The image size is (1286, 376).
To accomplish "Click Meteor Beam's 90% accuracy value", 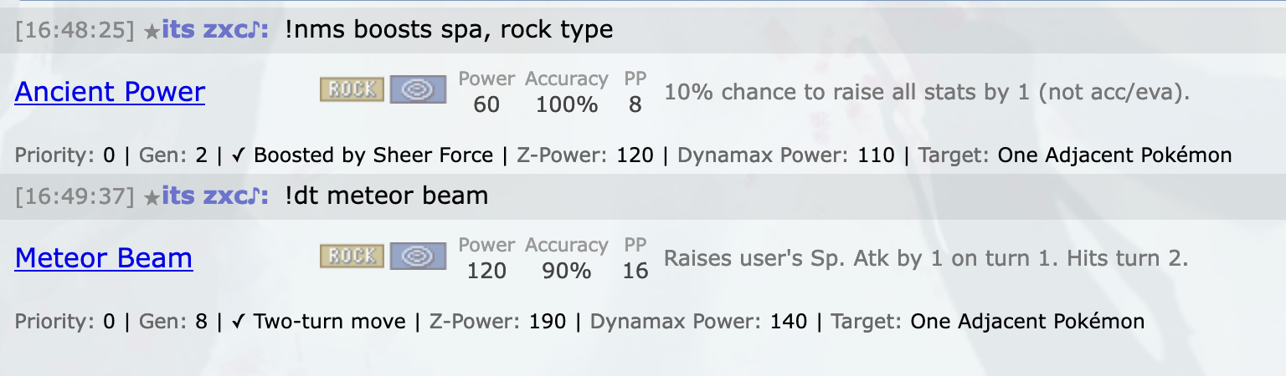I will 567,271.
